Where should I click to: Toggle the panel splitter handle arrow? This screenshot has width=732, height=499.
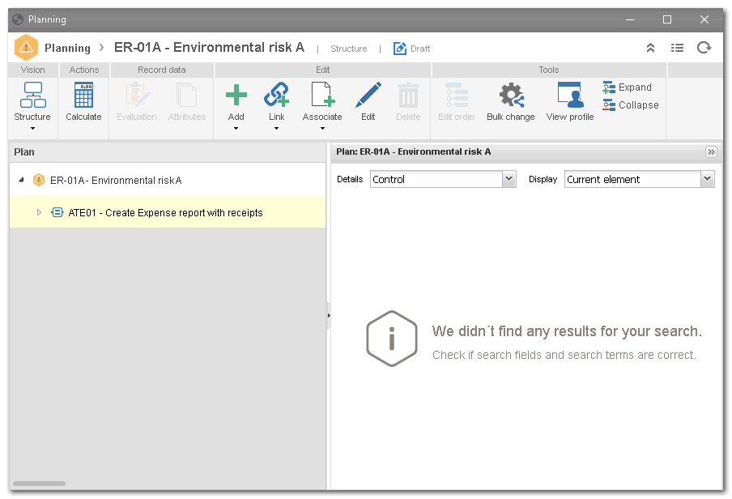329,316
